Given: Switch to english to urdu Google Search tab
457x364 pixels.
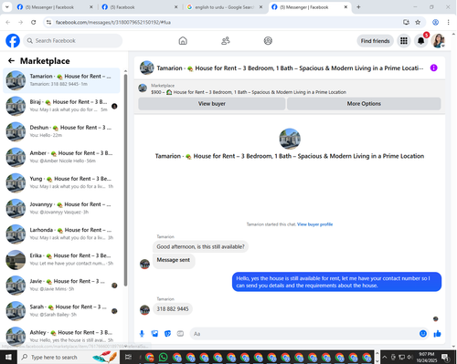Looking at the screenshot, I should [x=225, y=7].
